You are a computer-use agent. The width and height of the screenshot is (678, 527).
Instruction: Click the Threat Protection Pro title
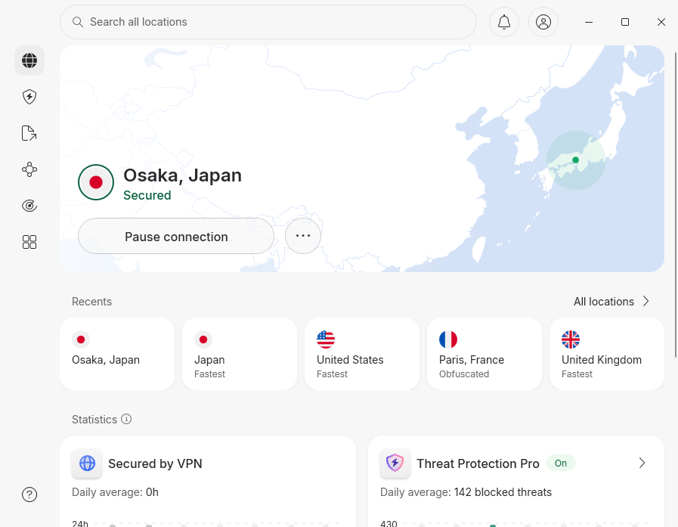(x=478, y=463)
